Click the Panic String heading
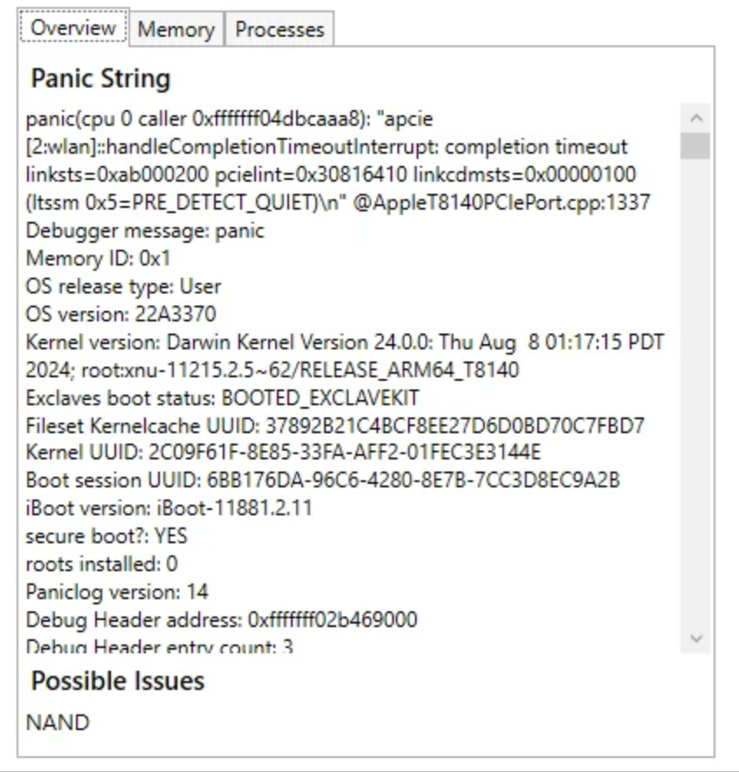Viewport: 739px width, 772px height. coord(100,79)
